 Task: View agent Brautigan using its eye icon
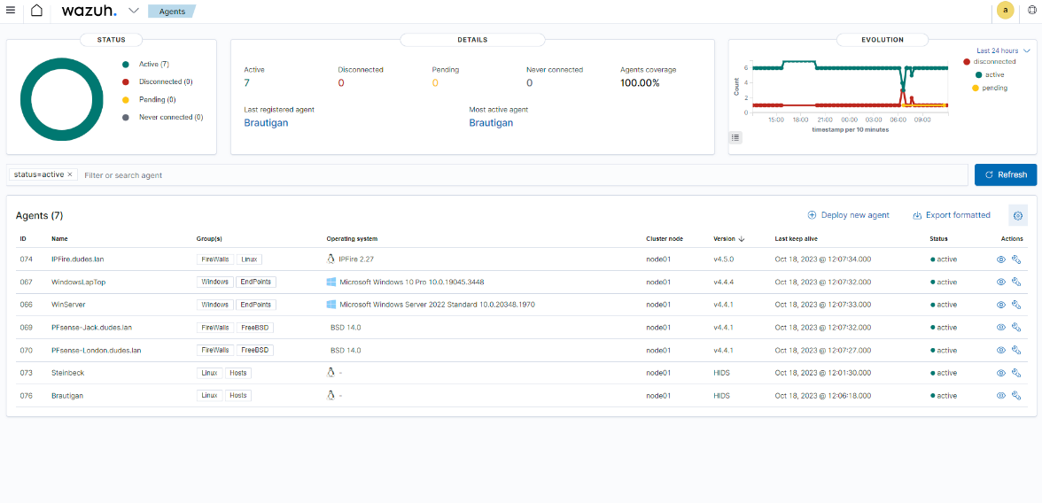click(x=1001, y=396)
